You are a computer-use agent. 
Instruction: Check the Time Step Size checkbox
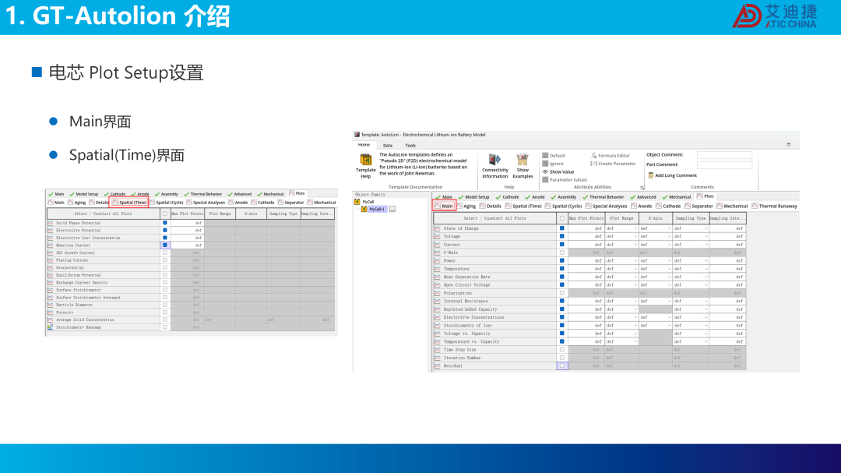pos(562,350)
